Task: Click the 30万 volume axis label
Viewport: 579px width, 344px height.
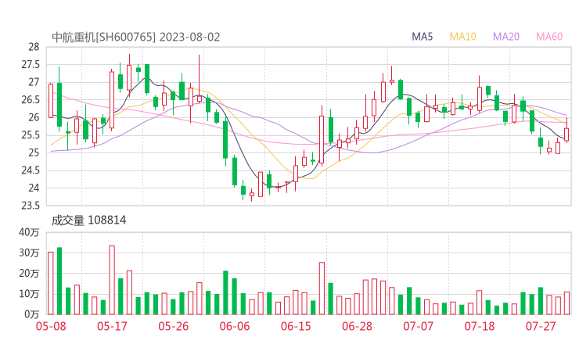Action: point(29,253)
